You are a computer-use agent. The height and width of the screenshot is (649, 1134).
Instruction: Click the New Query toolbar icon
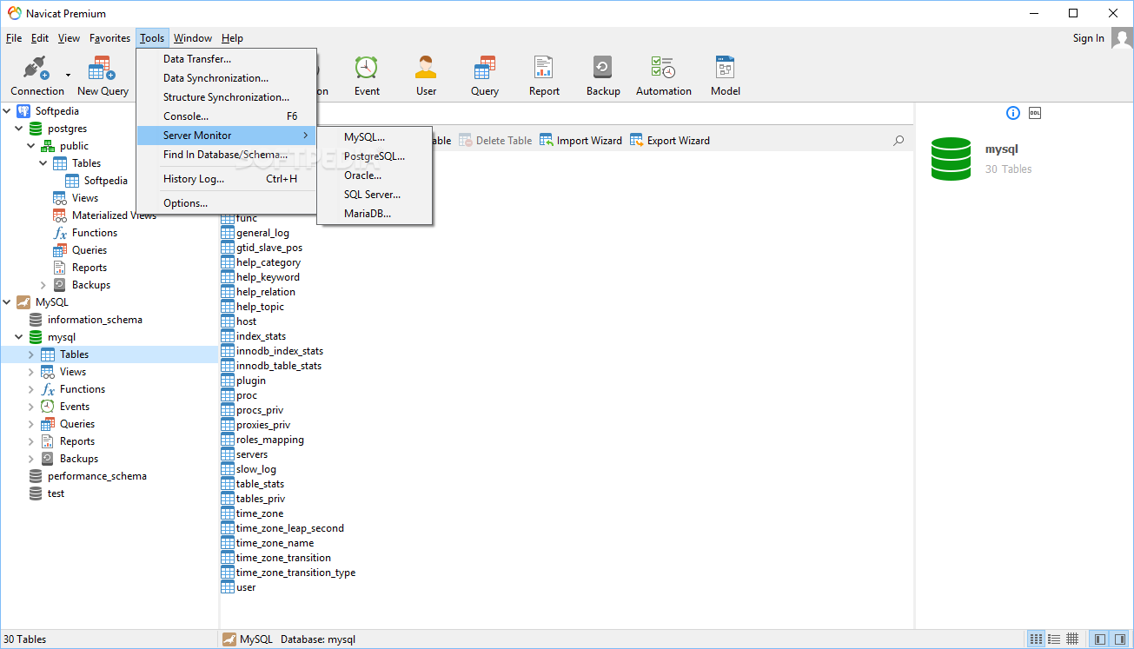(x=103, y=76)
